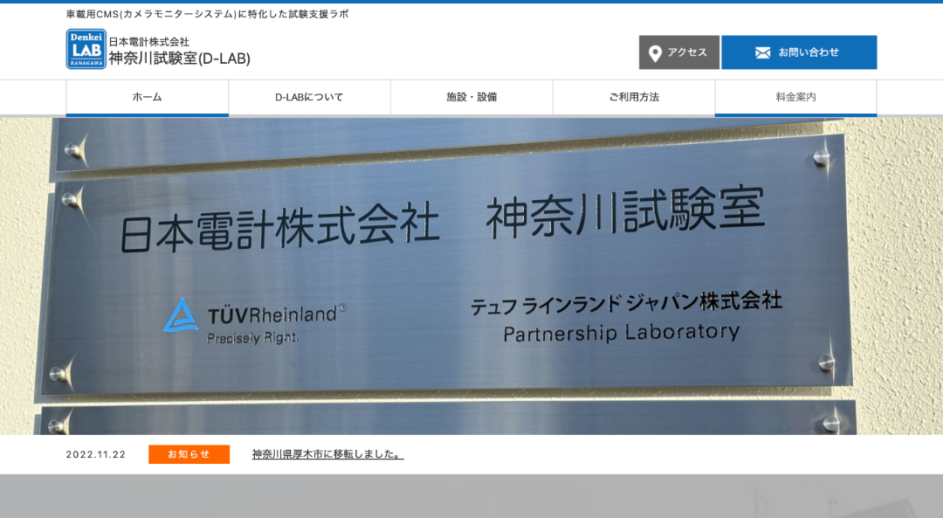Open the ご利用方法 menu item
The height and width of the screenshot is (518, 943).
click(634, 98)
